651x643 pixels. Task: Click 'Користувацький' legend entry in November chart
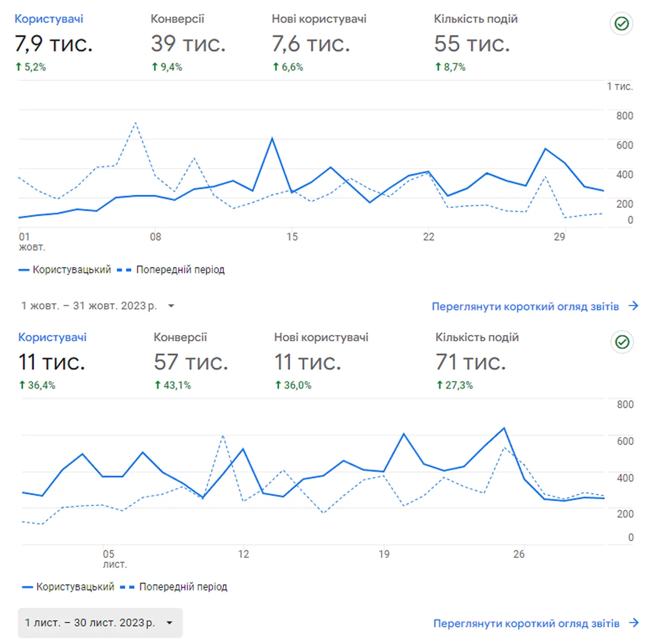(x=68, y=587)
